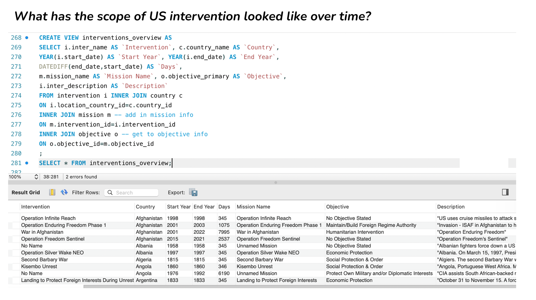Viewport: 536px width, 300px height.
Task: Click the '2 errors found' status text
Action: (81, 177)
